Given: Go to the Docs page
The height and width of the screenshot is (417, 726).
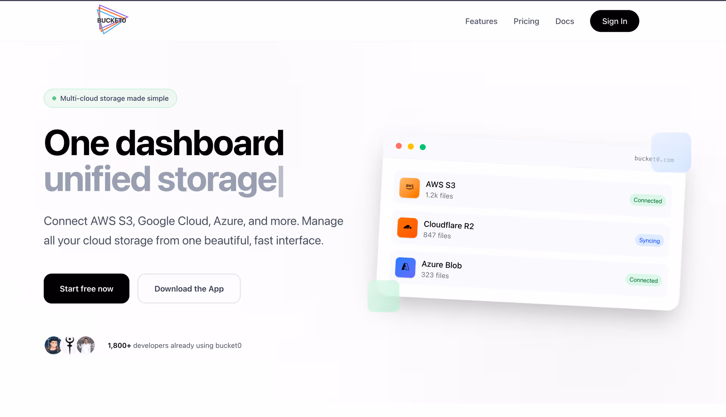Looking at the screenshot, I should coord(565,21).
